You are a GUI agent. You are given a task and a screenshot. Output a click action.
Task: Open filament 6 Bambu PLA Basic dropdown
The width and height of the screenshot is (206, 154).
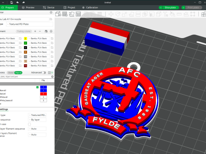pos(39,47)
